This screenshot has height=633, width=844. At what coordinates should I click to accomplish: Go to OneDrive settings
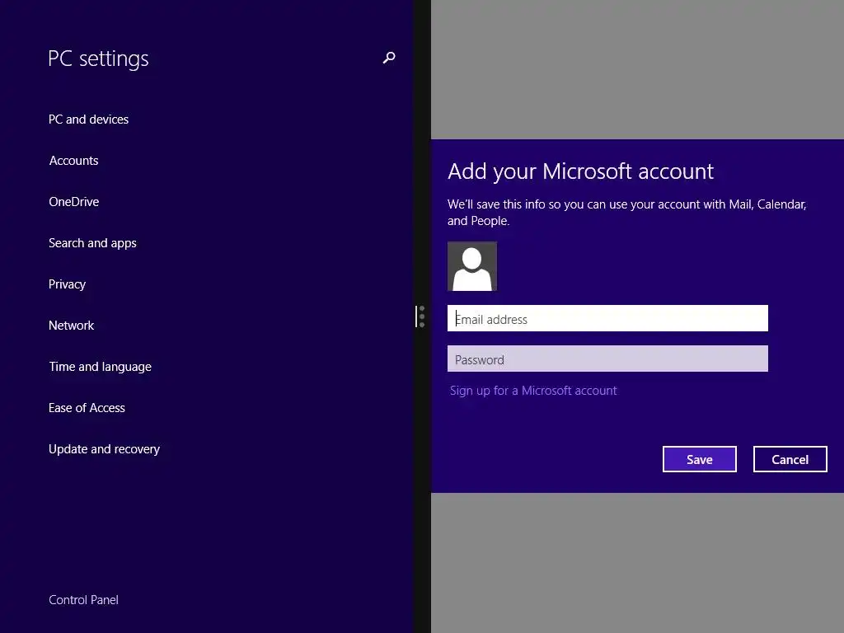73,202
